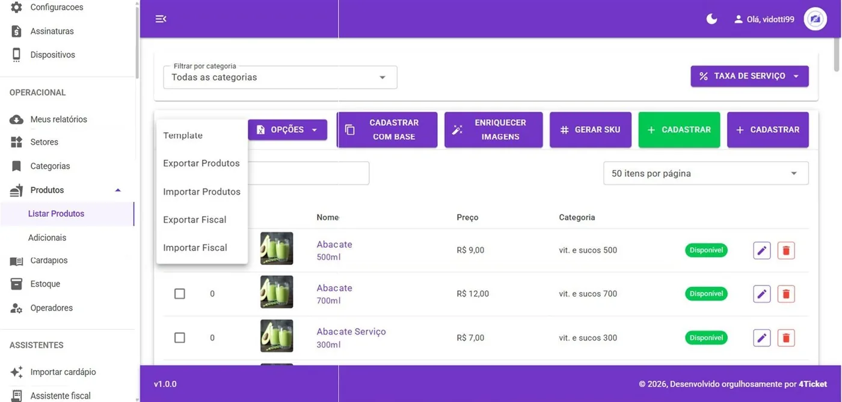
Task: Open the Estoque box icon
Action: click(x=17, y=284)
